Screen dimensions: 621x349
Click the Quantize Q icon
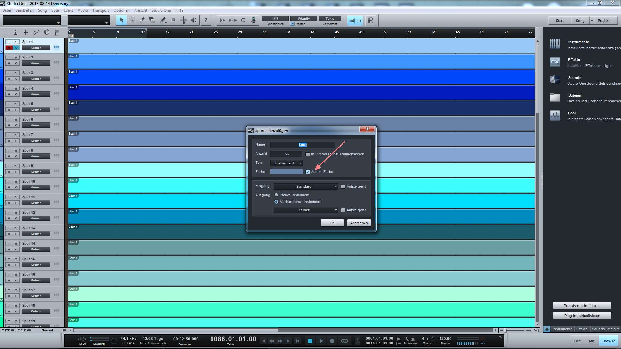[x=243, y=20]
